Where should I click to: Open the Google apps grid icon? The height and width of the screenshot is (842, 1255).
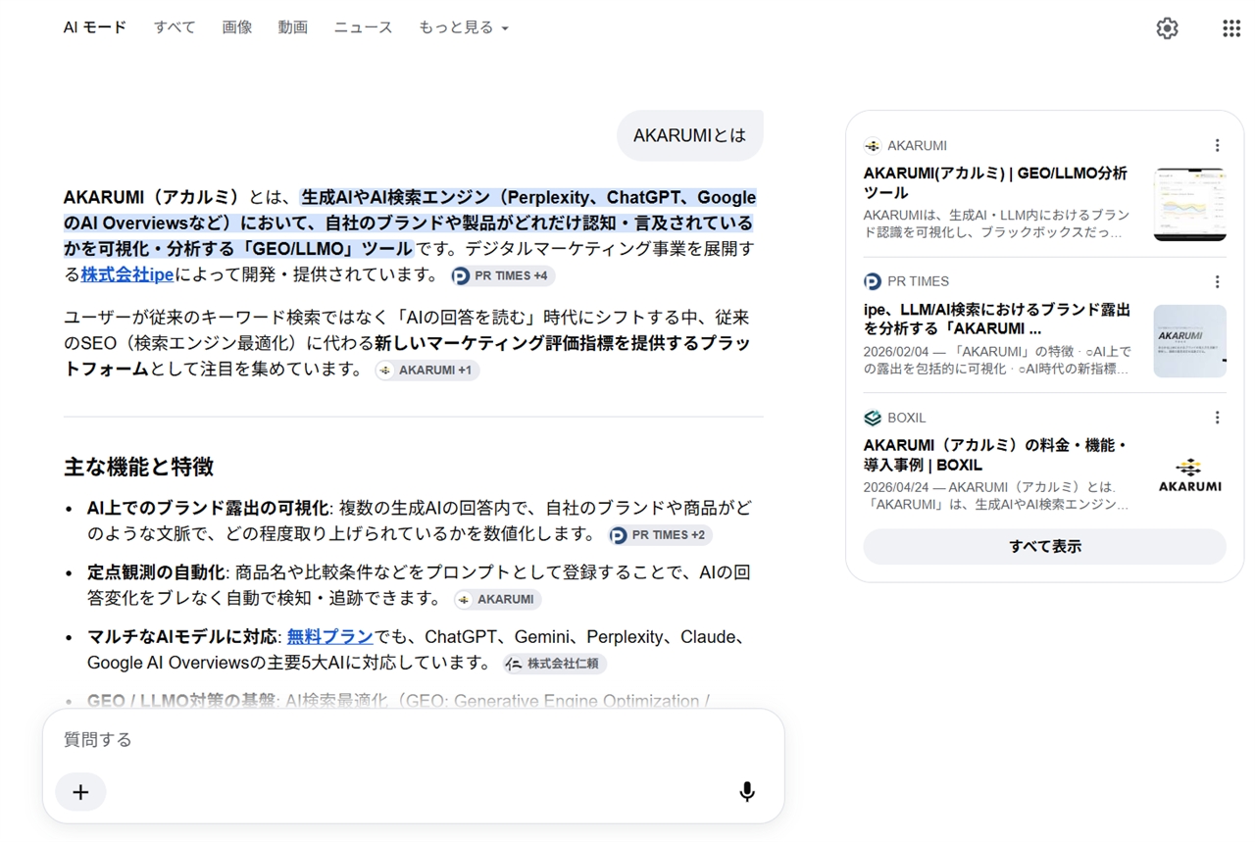tap(1231, 28)
